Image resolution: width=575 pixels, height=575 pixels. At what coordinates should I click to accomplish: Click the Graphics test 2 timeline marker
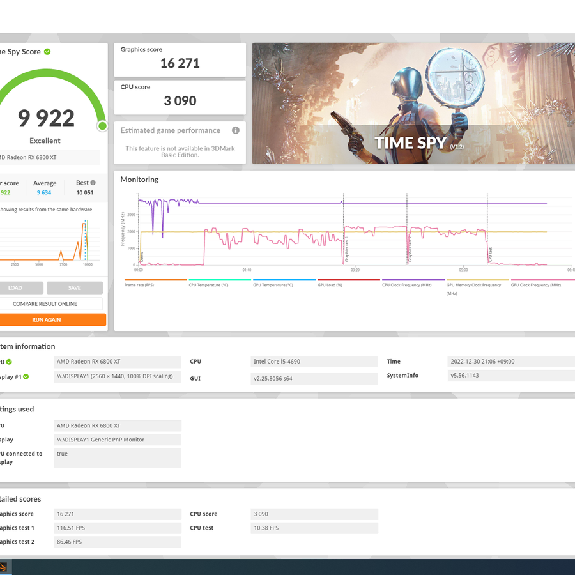pyautogui.click(x=410, y=249)
